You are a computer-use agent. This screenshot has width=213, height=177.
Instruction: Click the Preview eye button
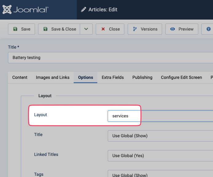click(x=182, y=29)
